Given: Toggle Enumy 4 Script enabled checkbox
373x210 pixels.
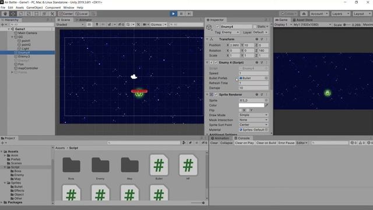Looking at the screenshot, I should coord(216,62).
